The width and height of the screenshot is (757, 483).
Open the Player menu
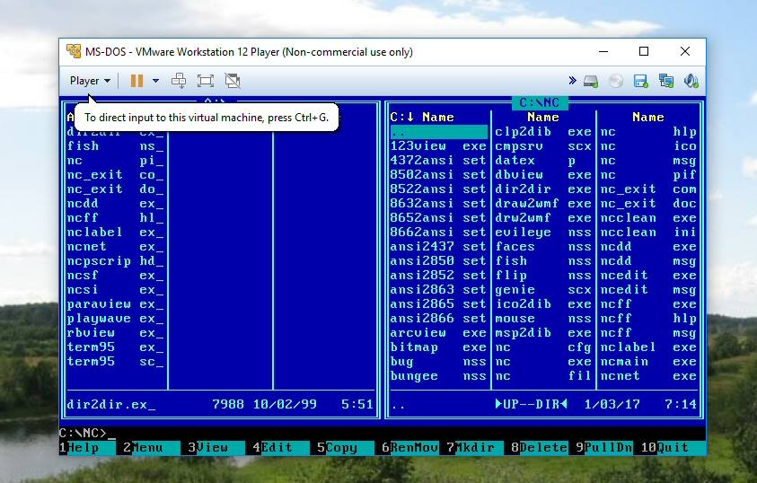(x=90, y=81)
